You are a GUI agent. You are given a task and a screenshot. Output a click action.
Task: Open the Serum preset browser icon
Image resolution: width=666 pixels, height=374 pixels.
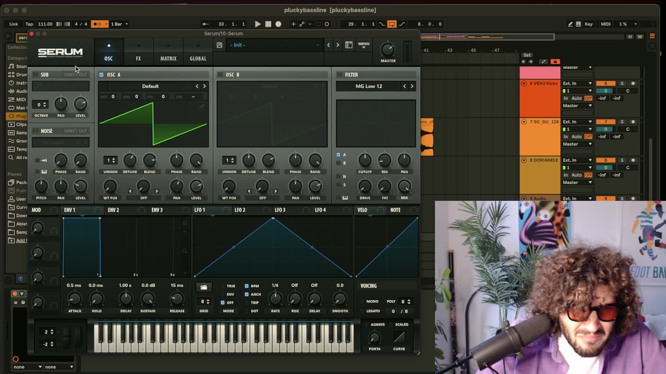point(349,45)
